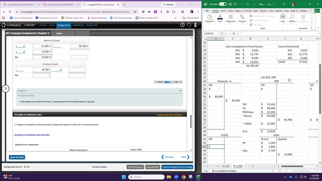This screenshot has height=181, width=322.
Task: Open Schedule of Unfinished Jobs Instruction link
Action: [32, 135]
